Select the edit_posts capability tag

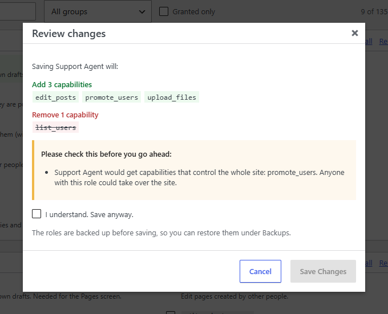(x=56, y=97)
